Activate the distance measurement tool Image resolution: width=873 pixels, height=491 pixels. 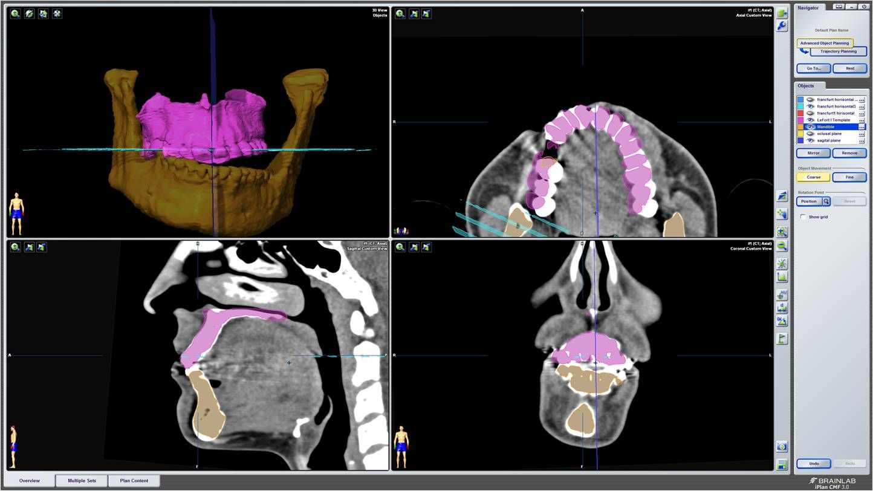tap(782, 308)
